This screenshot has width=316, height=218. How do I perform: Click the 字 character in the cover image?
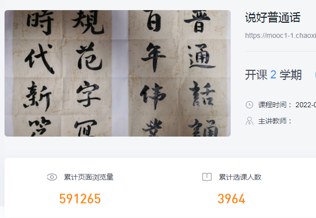pyautogui.click(x=88, y=93)
